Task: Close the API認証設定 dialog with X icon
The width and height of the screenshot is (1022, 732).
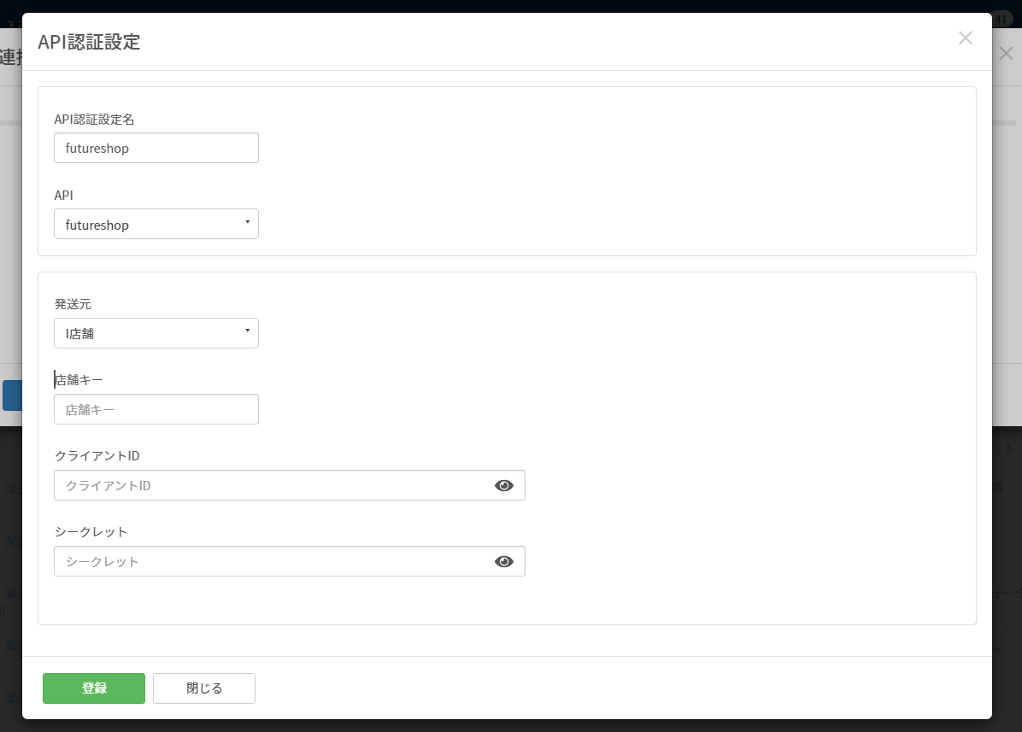Action: [966, 38]
